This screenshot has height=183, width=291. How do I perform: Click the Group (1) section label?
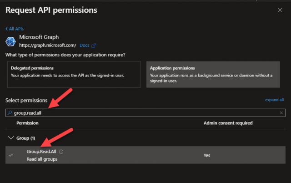click(x=25, y=138)
